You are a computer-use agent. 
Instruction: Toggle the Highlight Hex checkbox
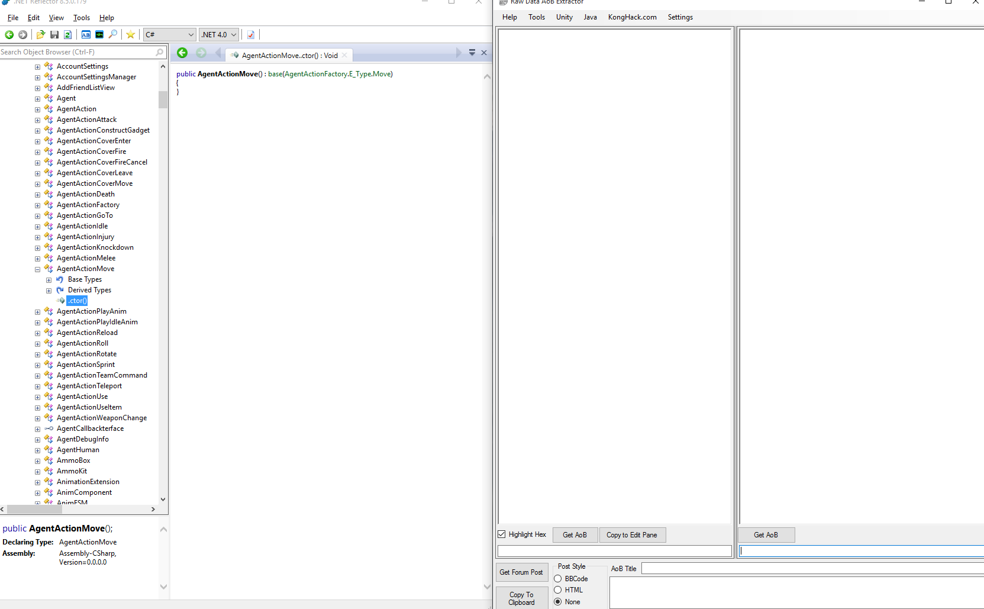pos(502,534)
